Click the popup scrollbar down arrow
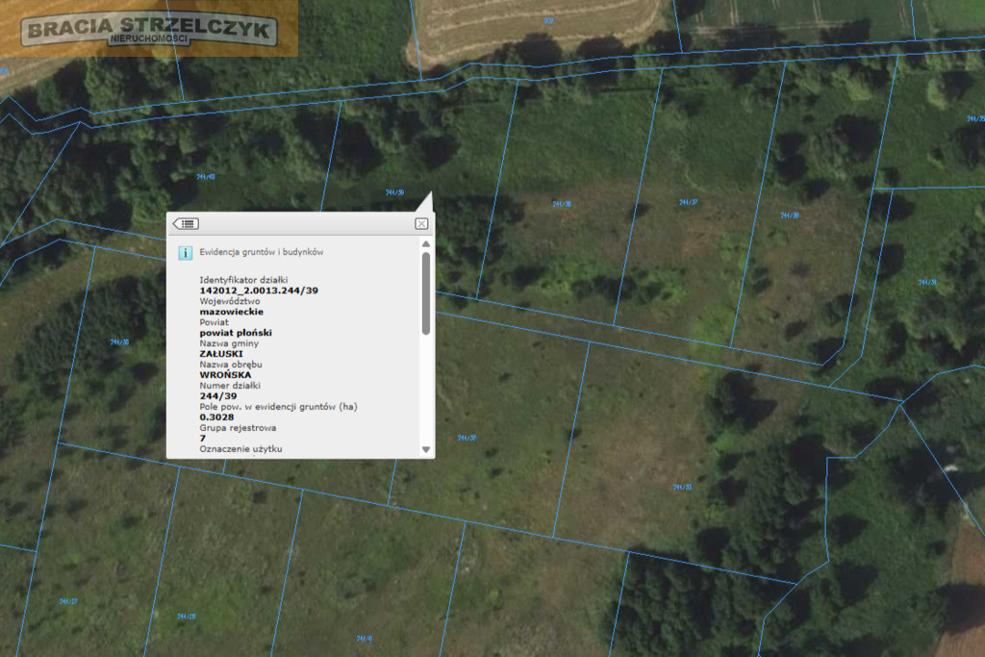985x657 pixels. tap(426, 450)
